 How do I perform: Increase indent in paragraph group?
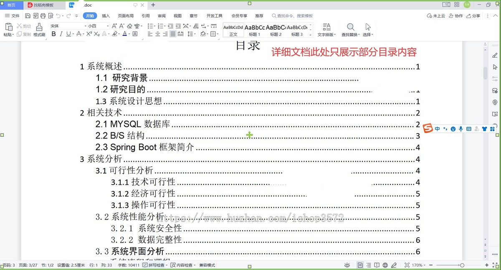pos(178,26)
